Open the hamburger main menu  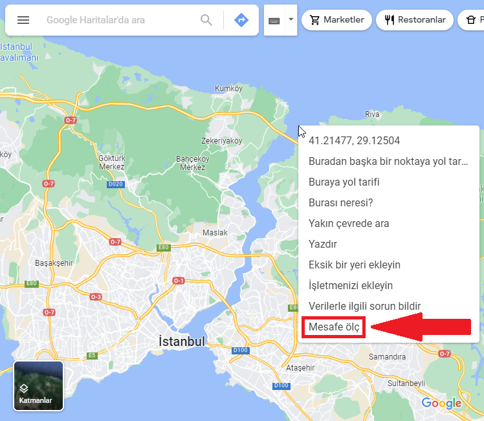23,20
